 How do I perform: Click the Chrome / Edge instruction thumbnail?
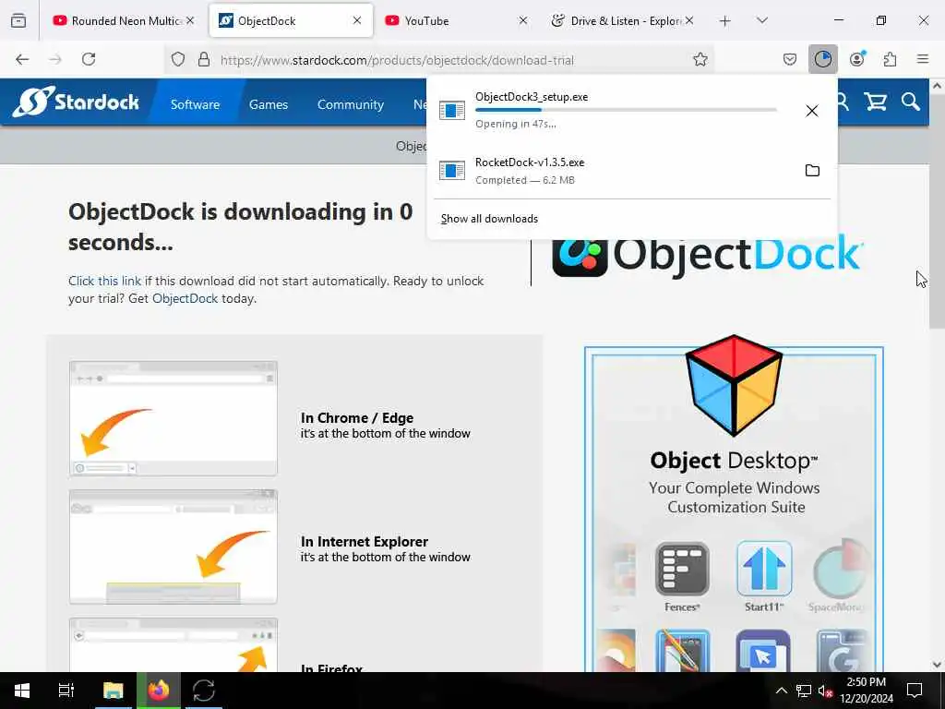173,419
